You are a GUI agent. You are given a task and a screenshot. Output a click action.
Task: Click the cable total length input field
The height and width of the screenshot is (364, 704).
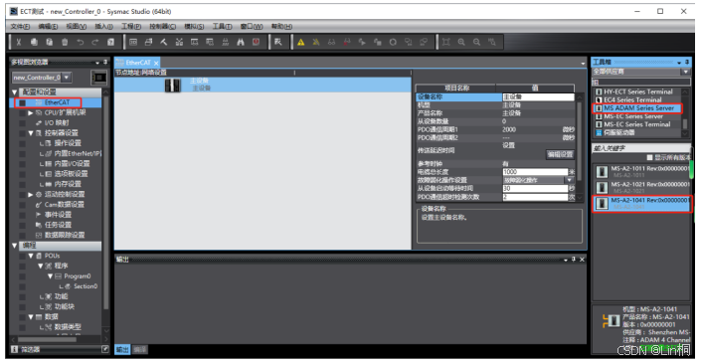point(535,172)
